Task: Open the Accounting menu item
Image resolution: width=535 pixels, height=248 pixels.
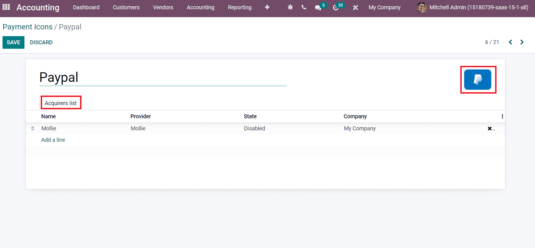Action: click(x=201, y=8)
